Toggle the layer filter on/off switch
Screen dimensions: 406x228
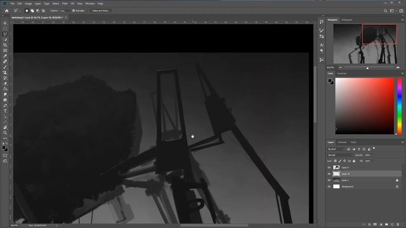pyautogui.click(x=374, y=149)
